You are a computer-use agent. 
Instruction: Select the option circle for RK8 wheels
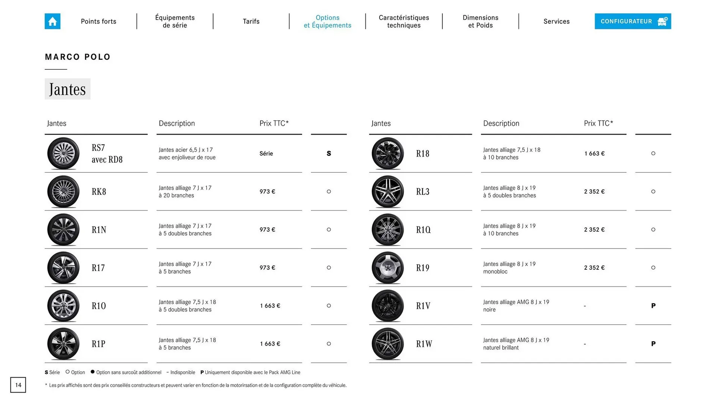(329, 191)
